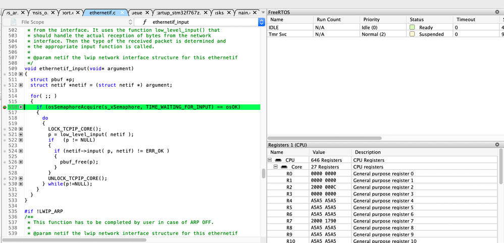The width and height of the screenshot is (504, 243).
Task: Expand disassembly for line 524
Action: (x=21, y=151)
